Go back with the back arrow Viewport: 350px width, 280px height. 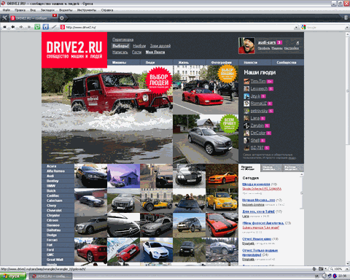click(x=13, y=27)
